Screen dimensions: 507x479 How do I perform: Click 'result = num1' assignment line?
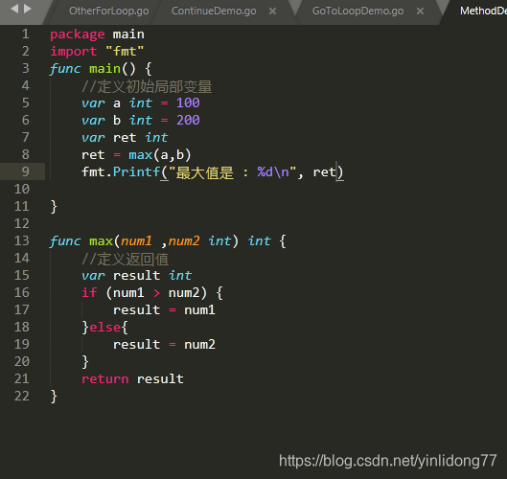(164, 310)
